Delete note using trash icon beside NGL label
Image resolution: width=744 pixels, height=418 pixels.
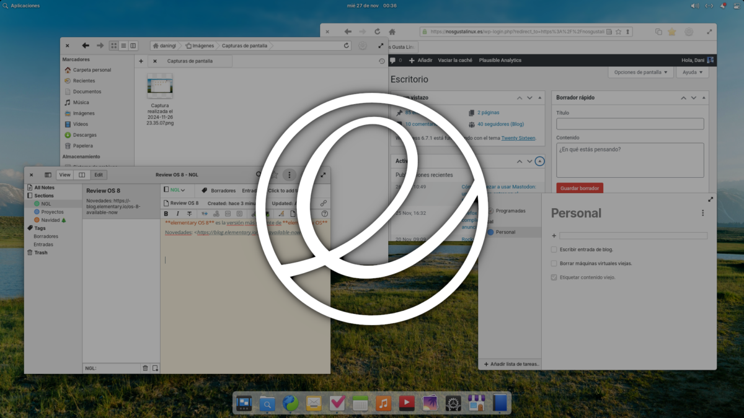click(x=145, y=368)
